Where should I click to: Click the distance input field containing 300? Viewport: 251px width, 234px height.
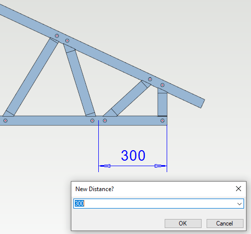159,204
